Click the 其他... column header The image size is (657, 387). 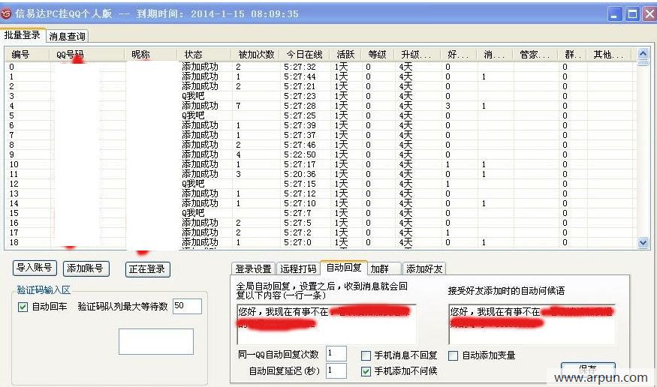(610, 55)
